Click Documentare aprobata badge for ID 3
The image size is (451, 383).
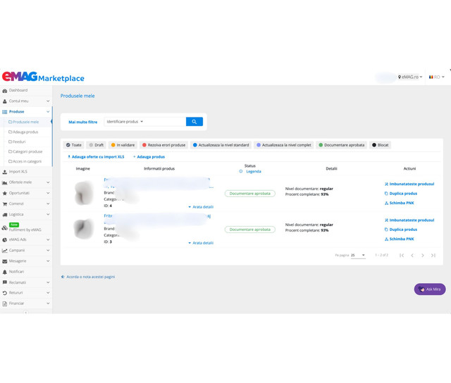click(250, 230)
